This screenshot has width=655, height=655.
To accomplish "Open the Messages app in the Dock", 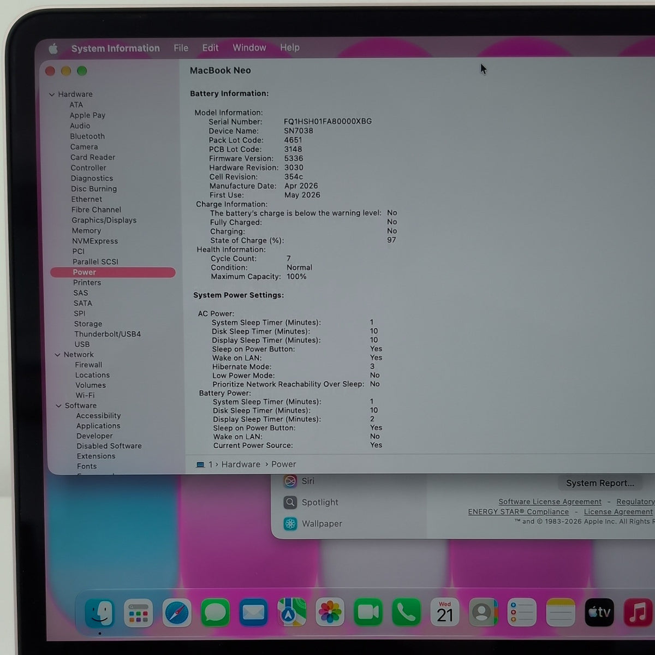I will pos(215,613).
